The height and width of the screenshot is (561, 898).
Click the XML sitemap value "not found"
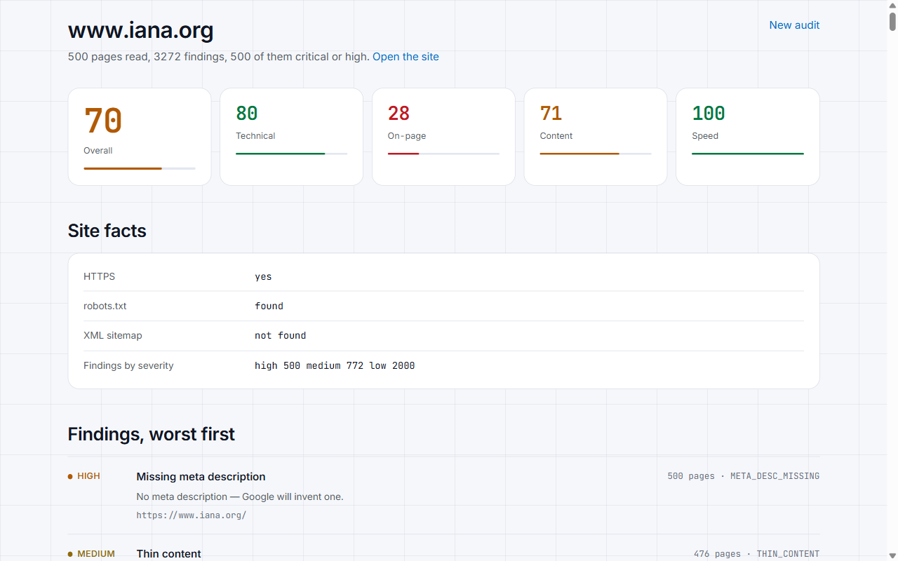(x=281, y=335)
